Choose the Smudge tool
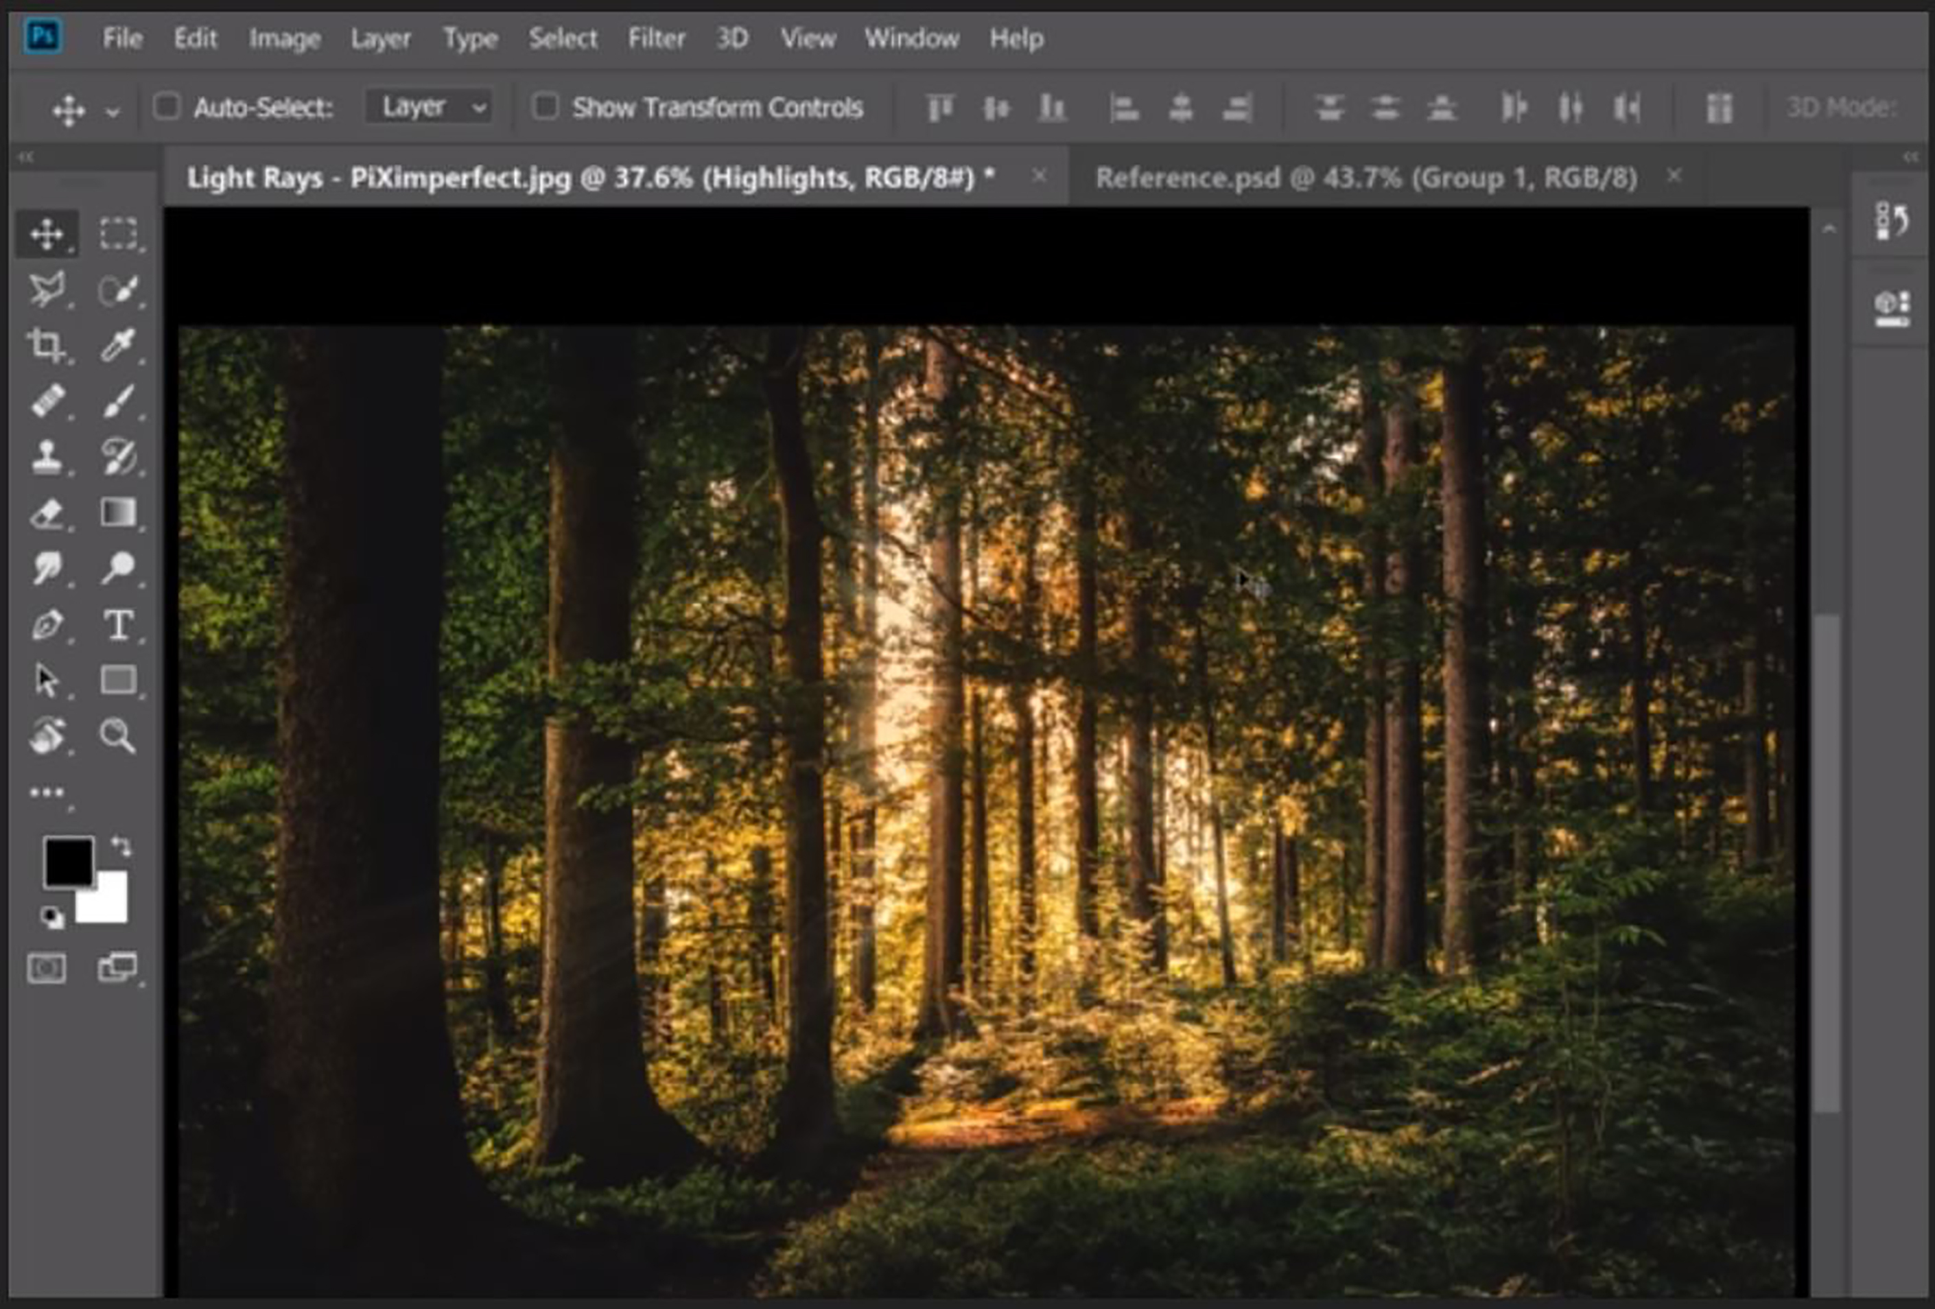 [x=47, y=568]
